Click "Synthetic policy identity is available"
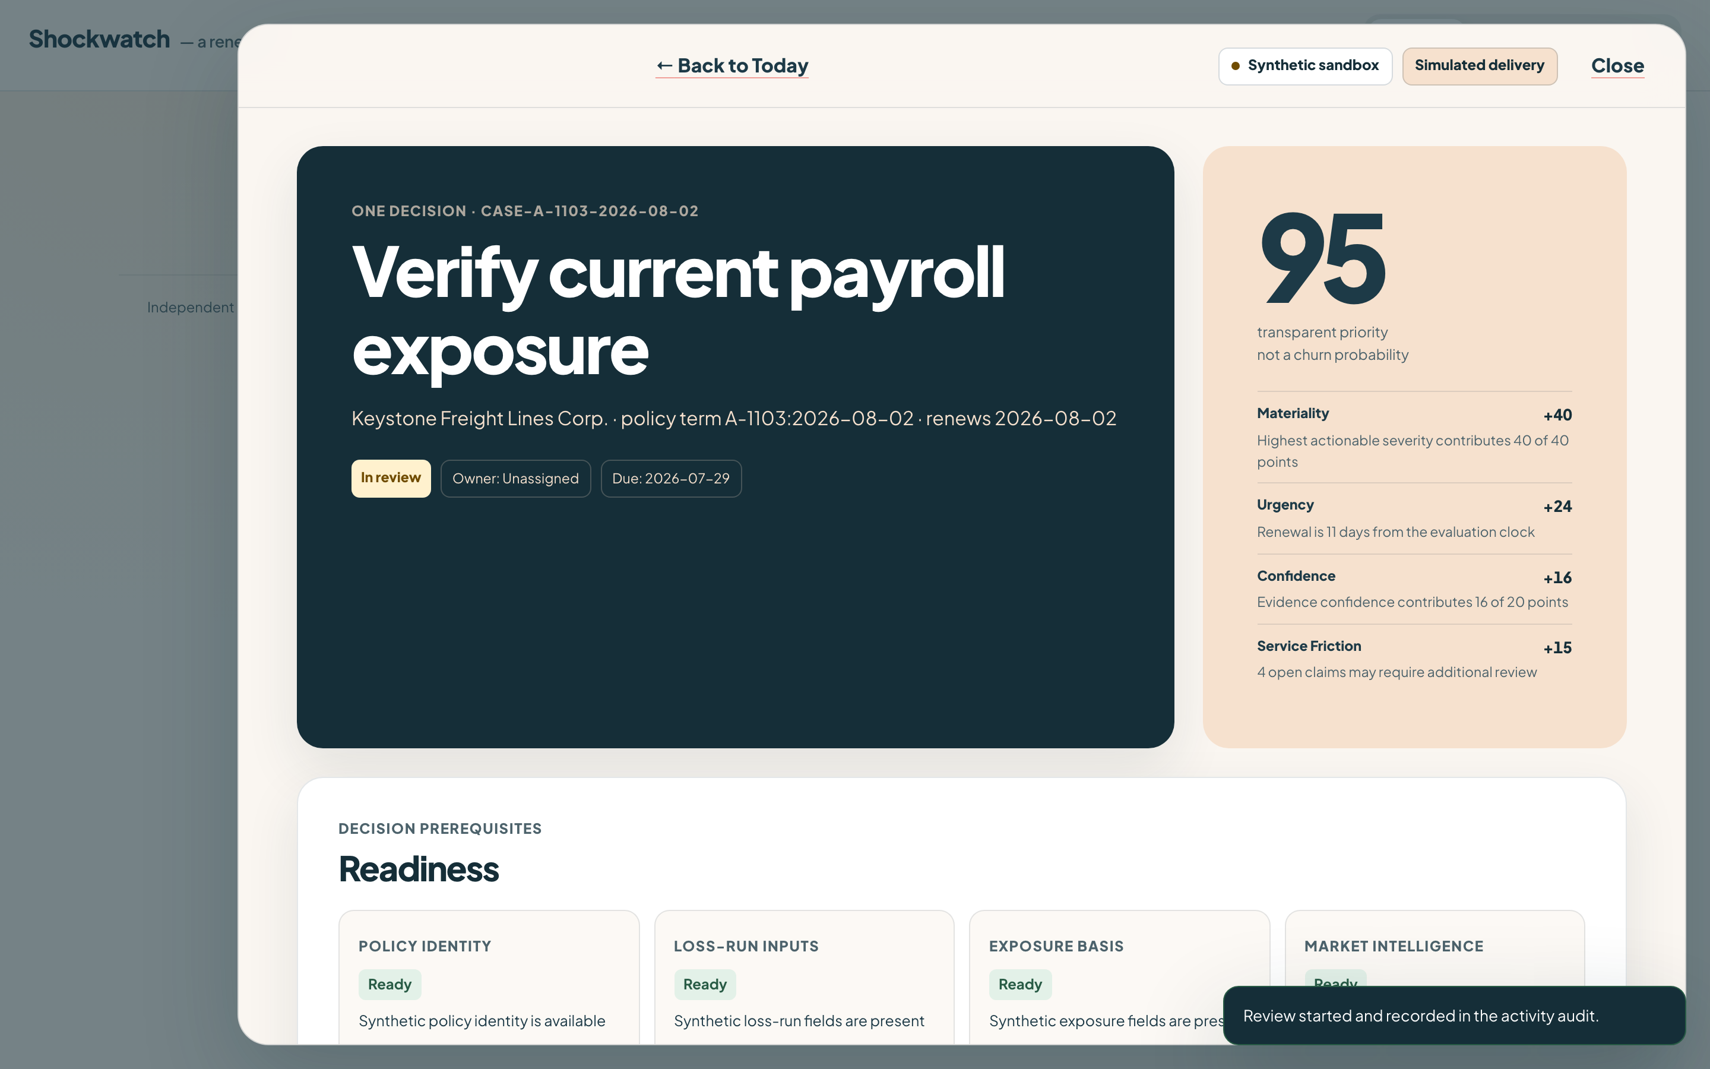The width and height of the screenshot is (1710, 1069). point(482,1021)
